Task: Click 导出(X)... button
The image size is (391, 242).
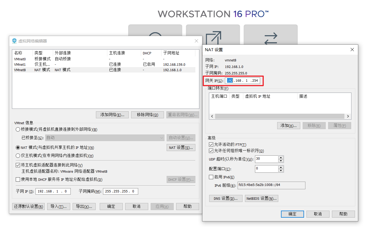Action: (84, 207)
